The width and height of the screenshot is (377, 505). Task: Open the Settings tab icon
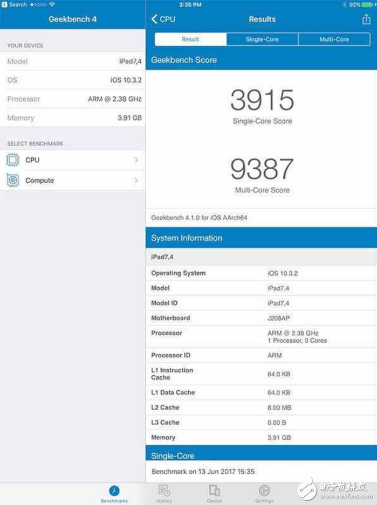264,490
